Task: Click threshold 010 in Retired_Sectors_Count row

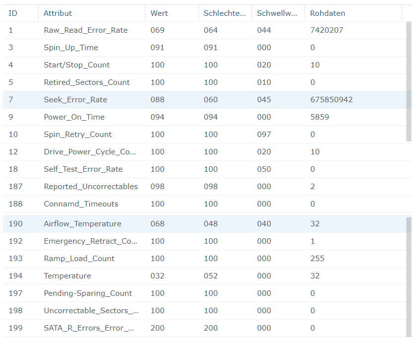Action: coord(264,82)
